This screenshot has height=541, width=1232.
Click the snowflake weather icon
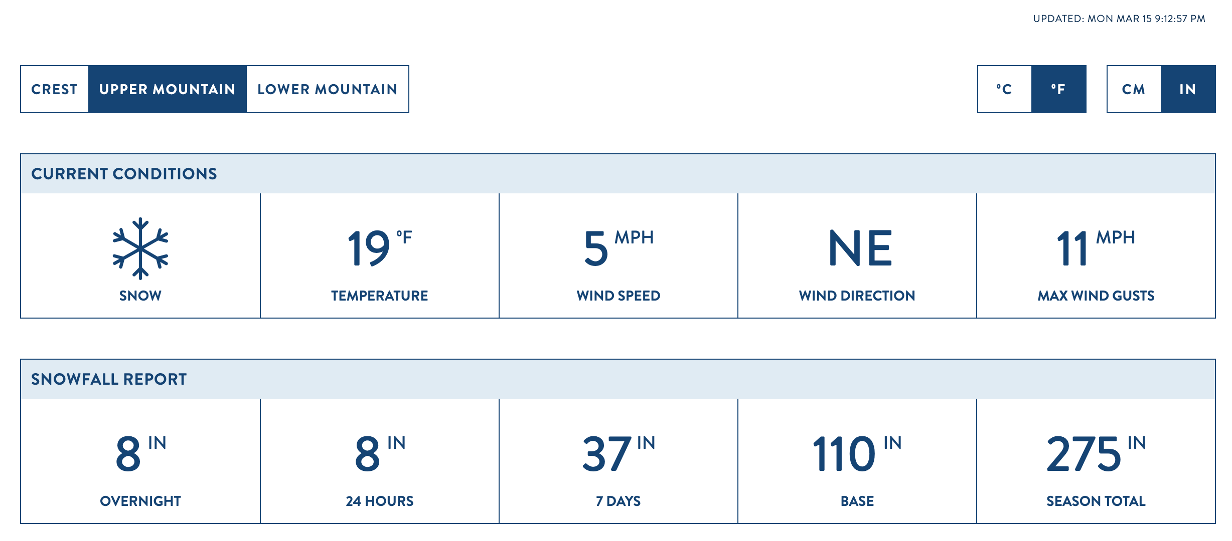[x=140, y=248]
